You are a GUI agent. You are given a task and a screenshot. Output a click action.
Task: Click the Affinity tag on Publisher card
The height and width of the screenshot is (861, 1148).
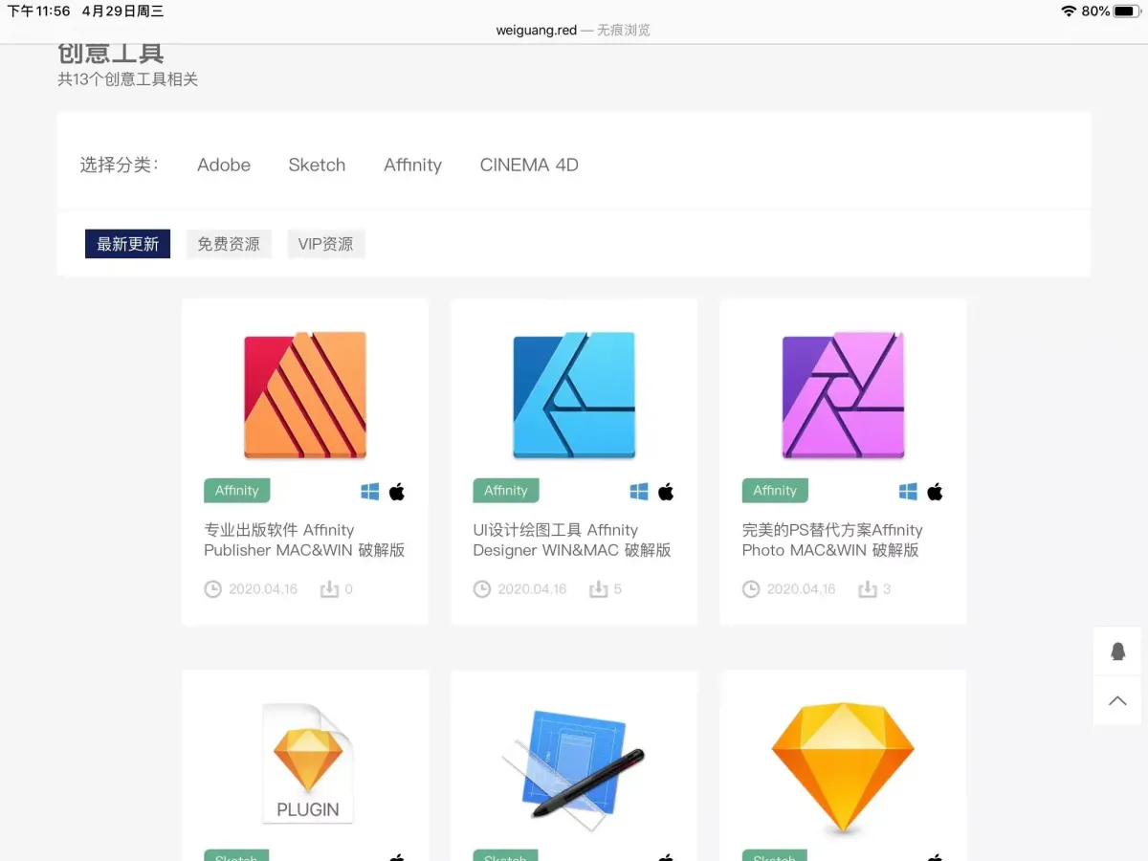coord(237,491)
